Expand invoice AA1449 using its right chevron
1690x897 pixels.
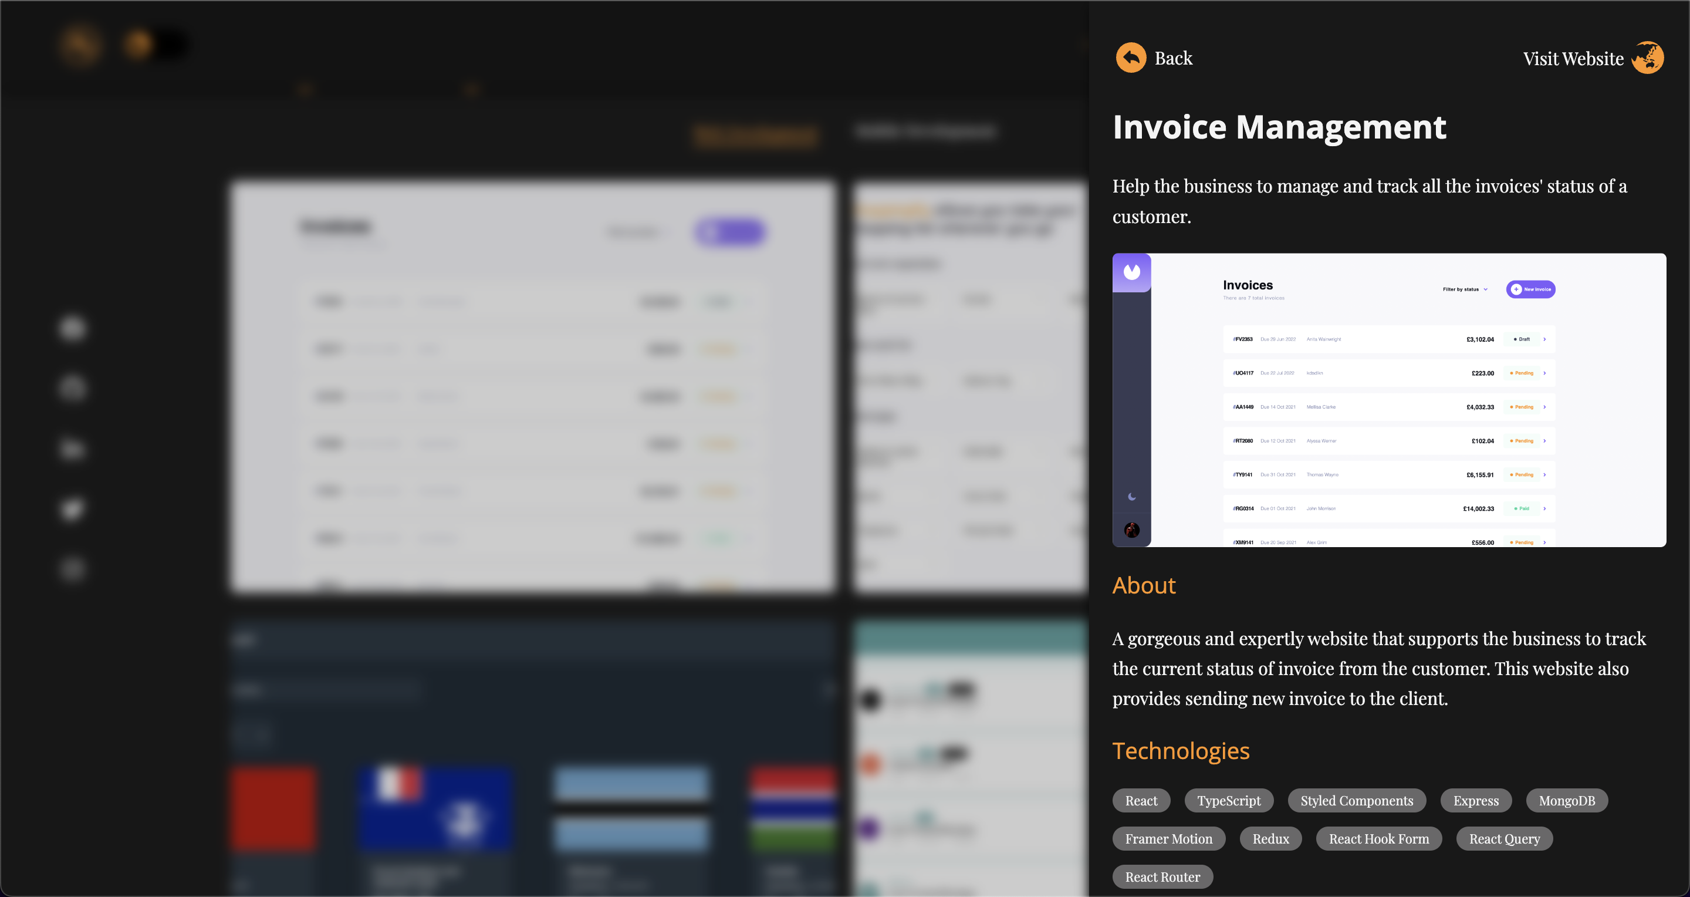tap(1545, 407)
